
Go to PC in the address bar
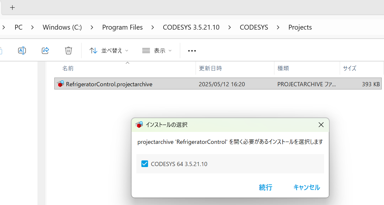coord(19,27)
